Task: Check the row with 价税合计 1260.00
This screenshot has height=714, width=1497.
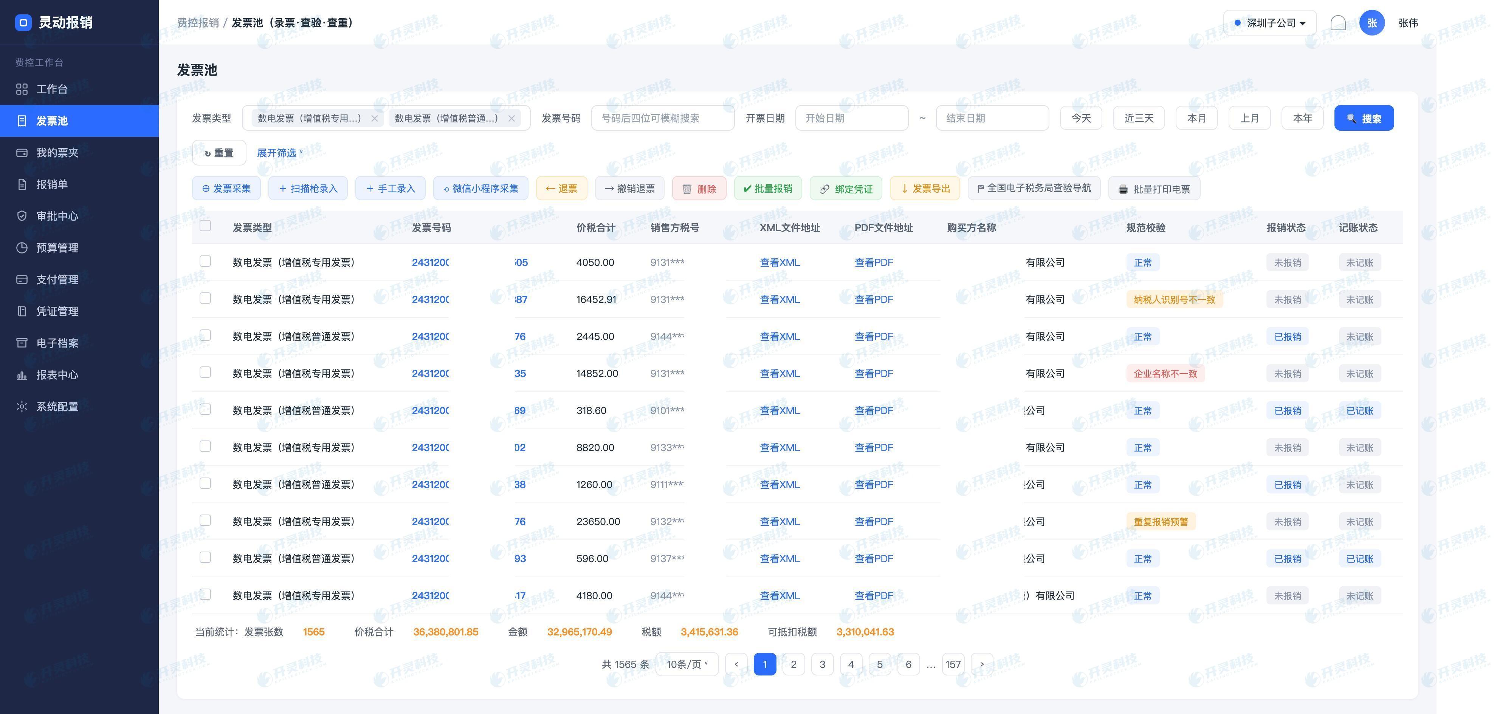Action: 205,483
